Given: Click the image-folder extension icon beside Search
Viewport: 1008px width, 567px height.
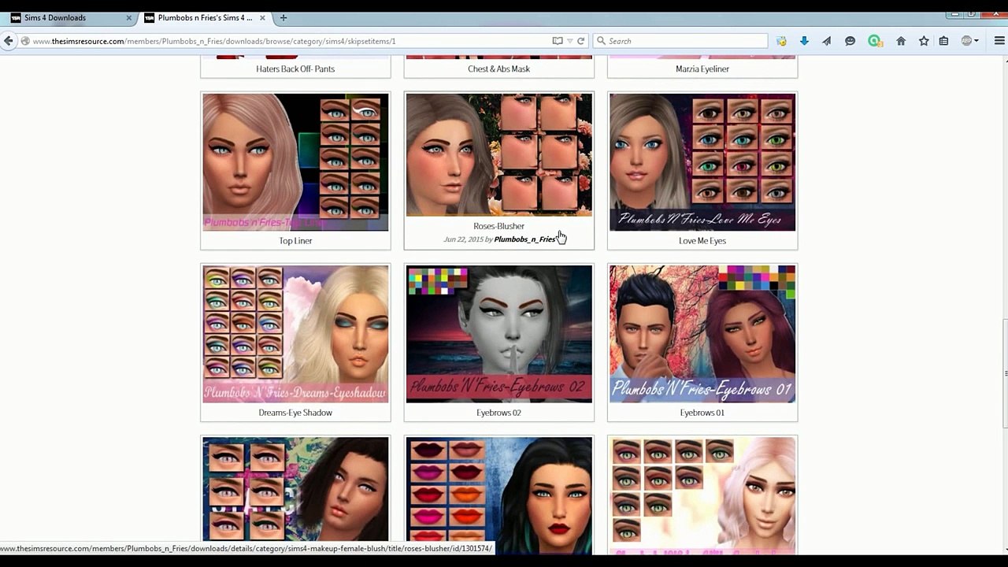Looking at the screenshot, I should (781, 41).
